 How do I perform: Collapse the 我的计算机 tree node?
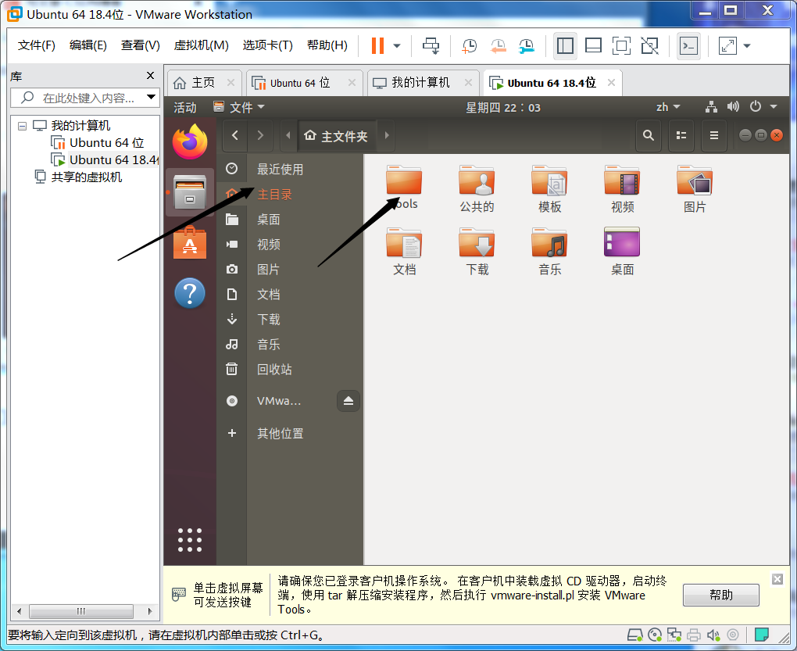(22, 126)
